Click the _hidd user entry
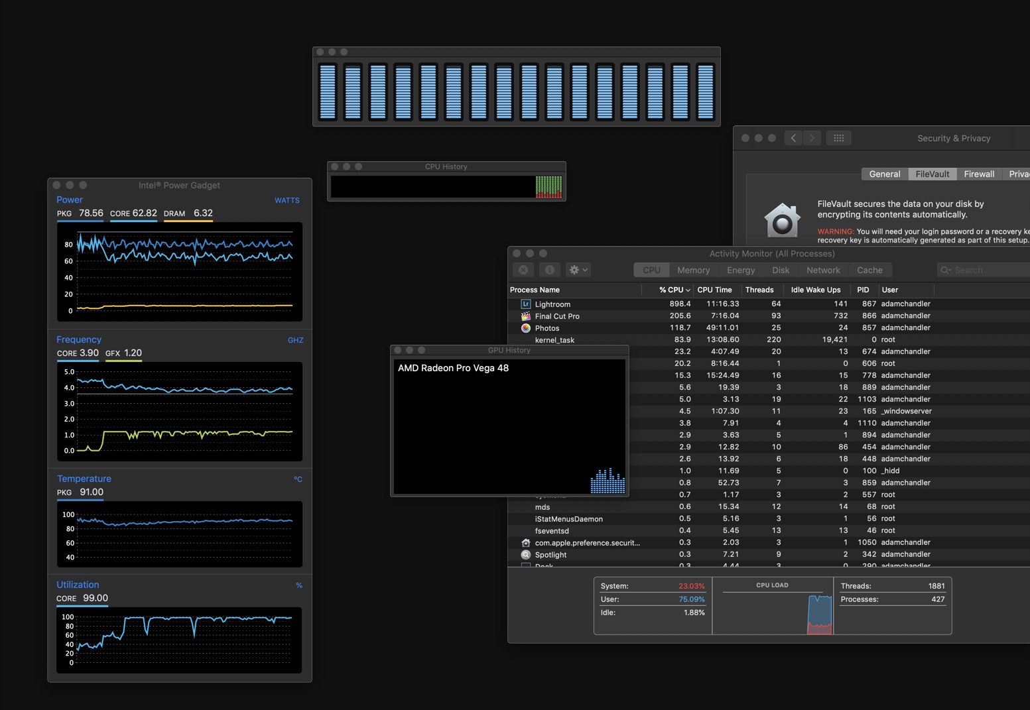The image size is (1030, 710). [x=890, y=471]
